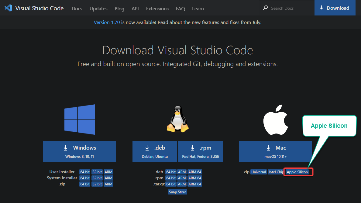Select Linux .tar.gz ARM 64

pos(195,184)
